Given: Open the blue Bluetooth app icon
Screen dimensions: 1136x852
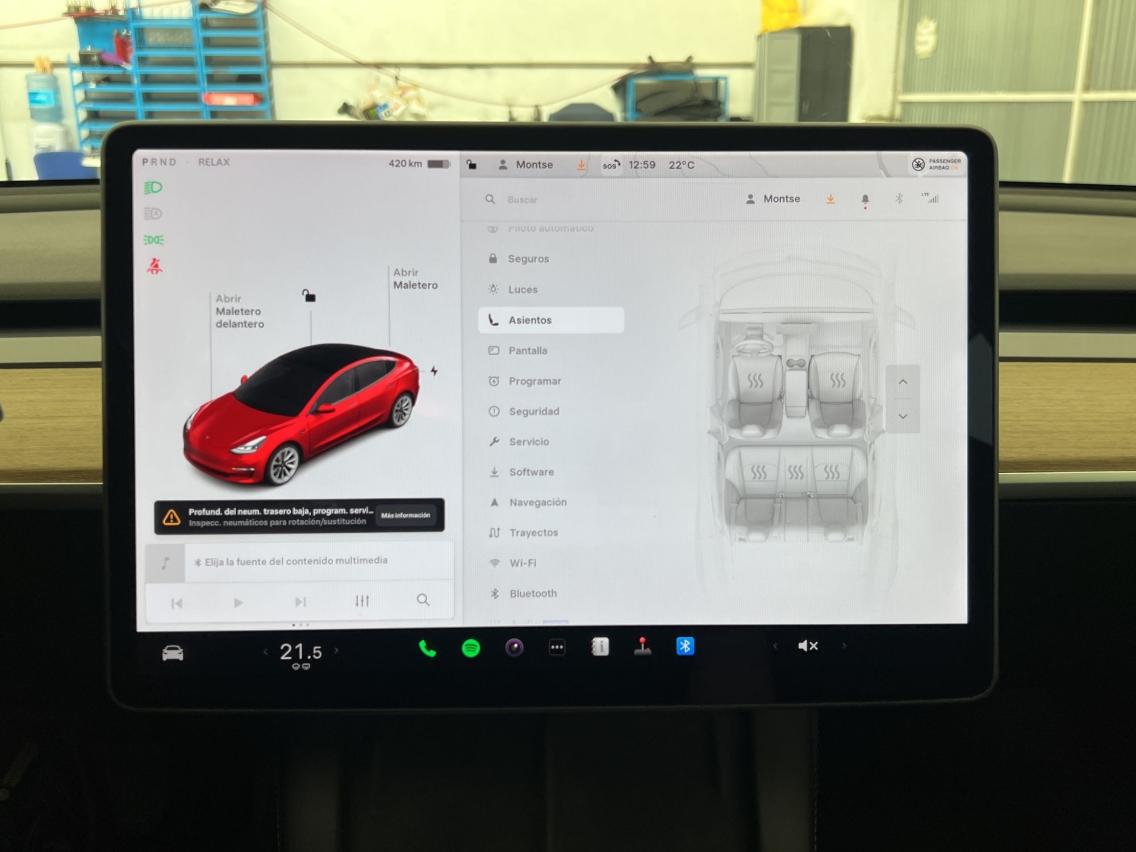Looking at the screenshot, I should [685, 646].
